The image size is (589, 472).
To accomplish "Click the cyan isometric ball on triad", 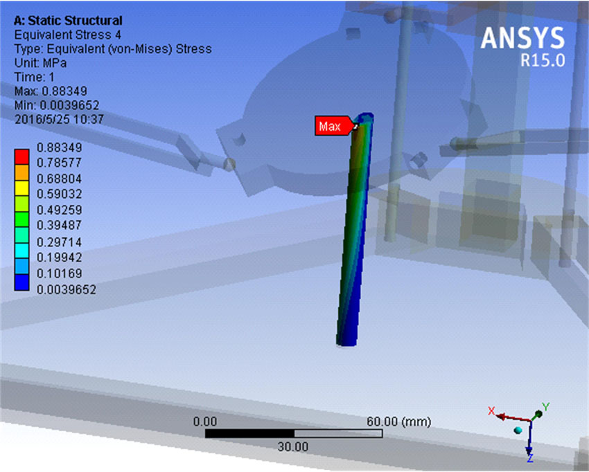I will [517, 431].
